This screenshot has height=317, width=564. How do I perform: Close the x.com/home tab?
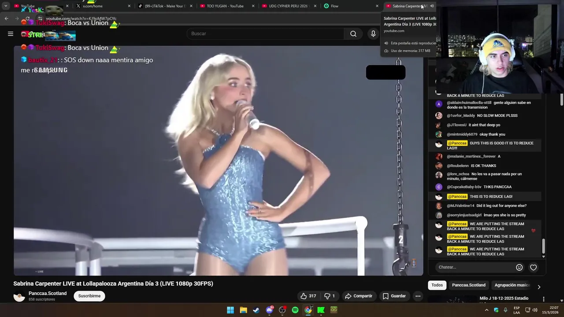[129, 6]
